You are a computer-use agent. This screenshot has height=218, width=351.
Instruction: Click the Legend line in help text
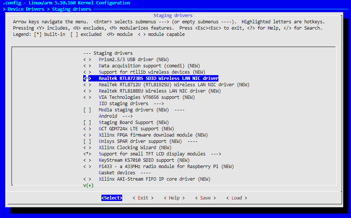(99, 34)
